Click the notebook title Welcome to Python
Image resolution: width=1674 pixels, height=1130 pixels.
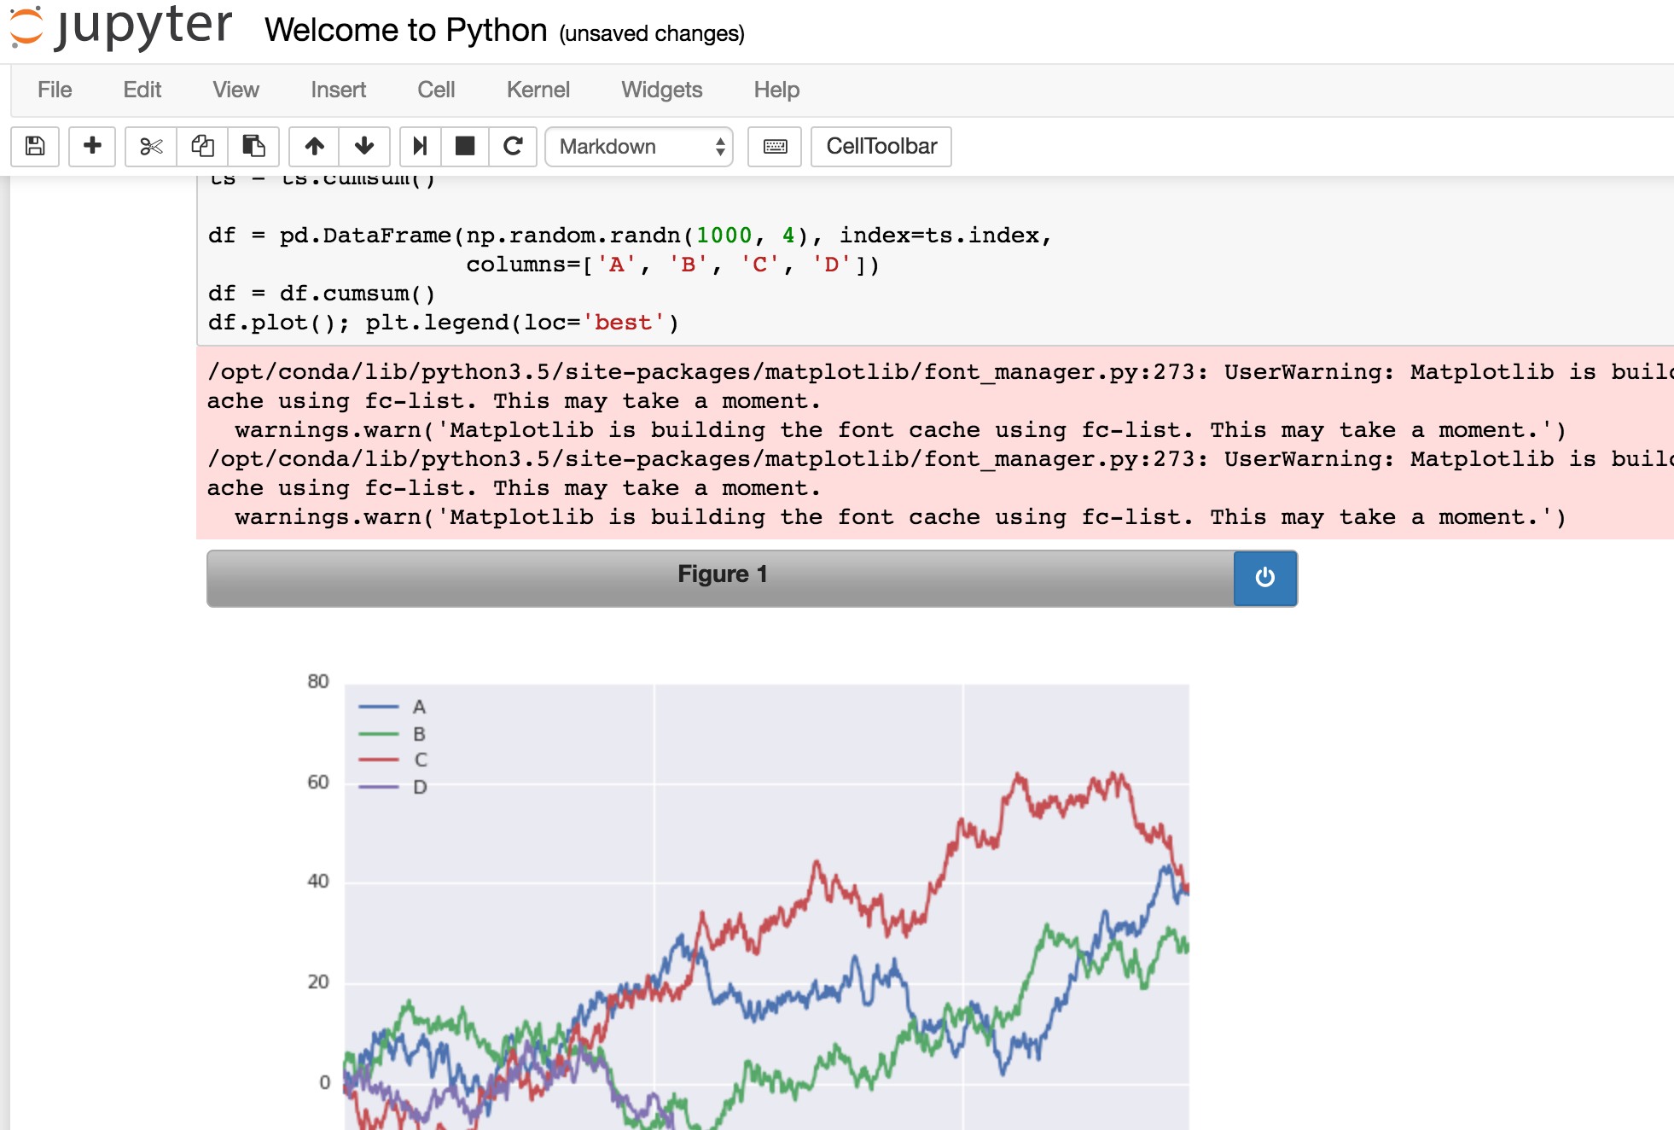click(x=406, y=30)
